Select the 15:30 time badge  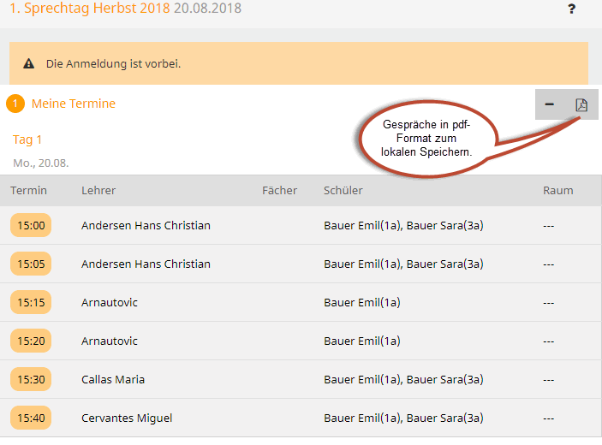[31, 379]
